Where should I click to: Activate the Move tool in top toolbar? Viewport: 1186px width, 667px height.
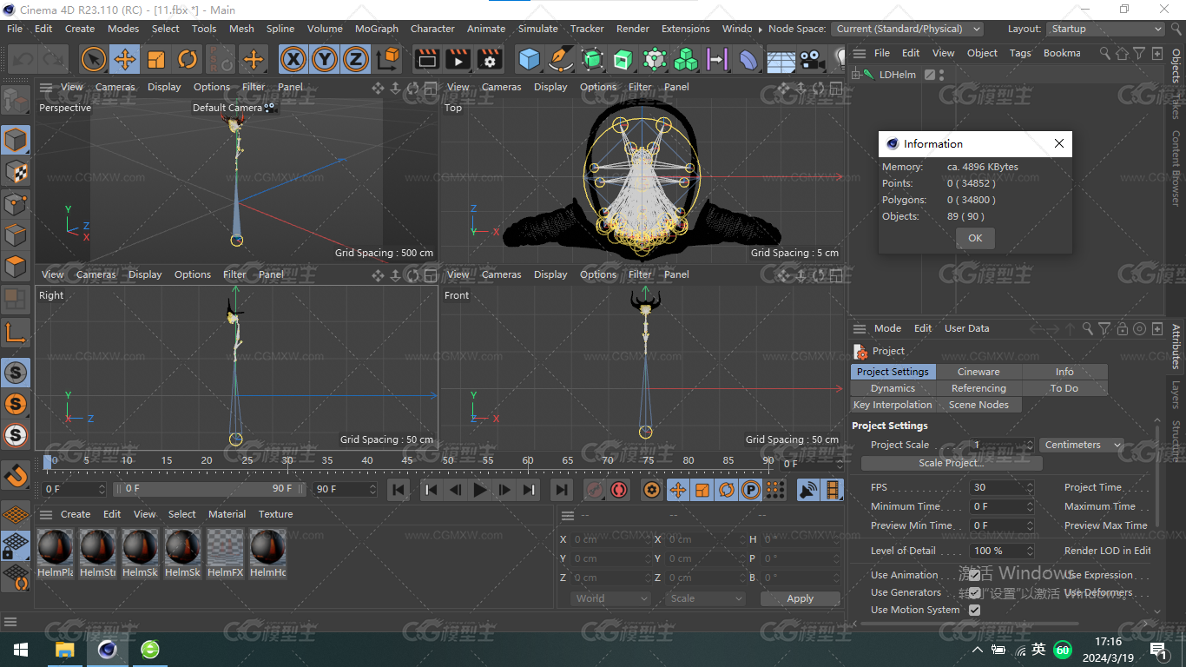coord(125,59)
